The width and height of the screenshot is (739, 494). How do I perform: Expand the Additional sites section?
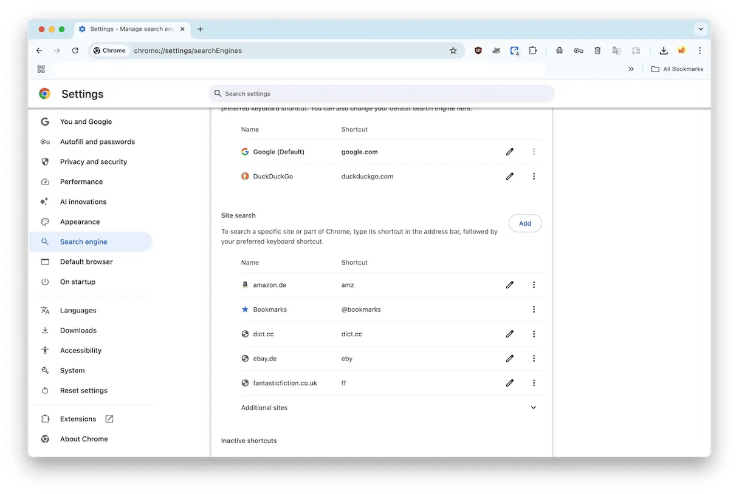click(533, 408)
